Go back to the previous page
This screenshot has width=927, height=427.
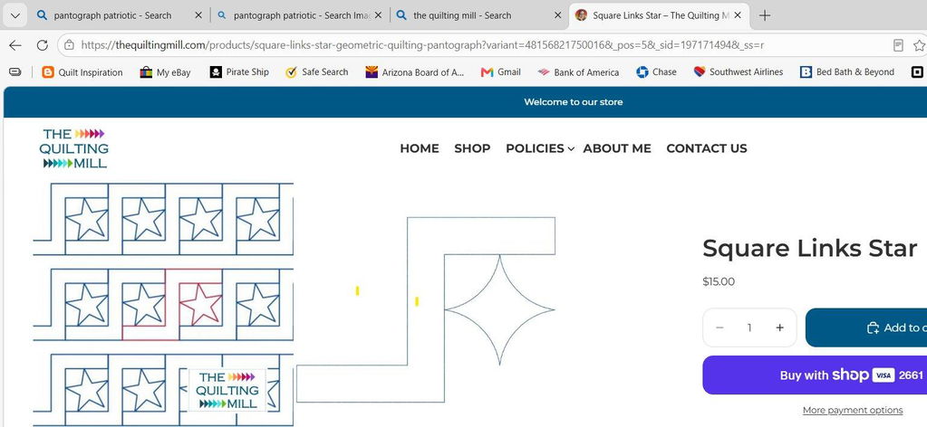pyautogui.click(x=15, y=45)
